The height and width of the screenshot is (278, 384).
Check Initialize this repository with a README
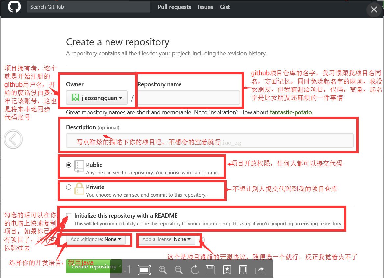[x=69, y=215]
